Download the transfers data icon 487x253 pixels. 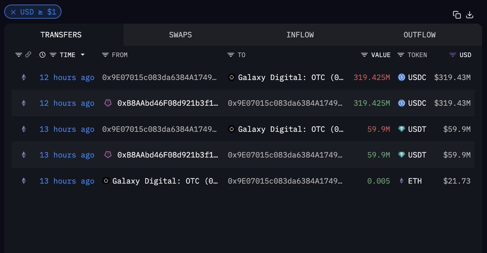[x=470, y=15]
